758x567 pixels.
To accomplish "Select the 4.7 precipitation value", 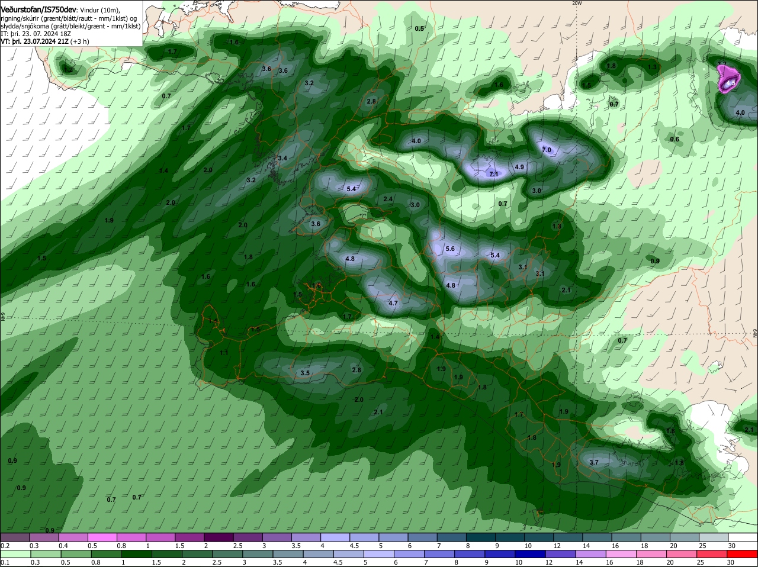I will pos(393,303).
